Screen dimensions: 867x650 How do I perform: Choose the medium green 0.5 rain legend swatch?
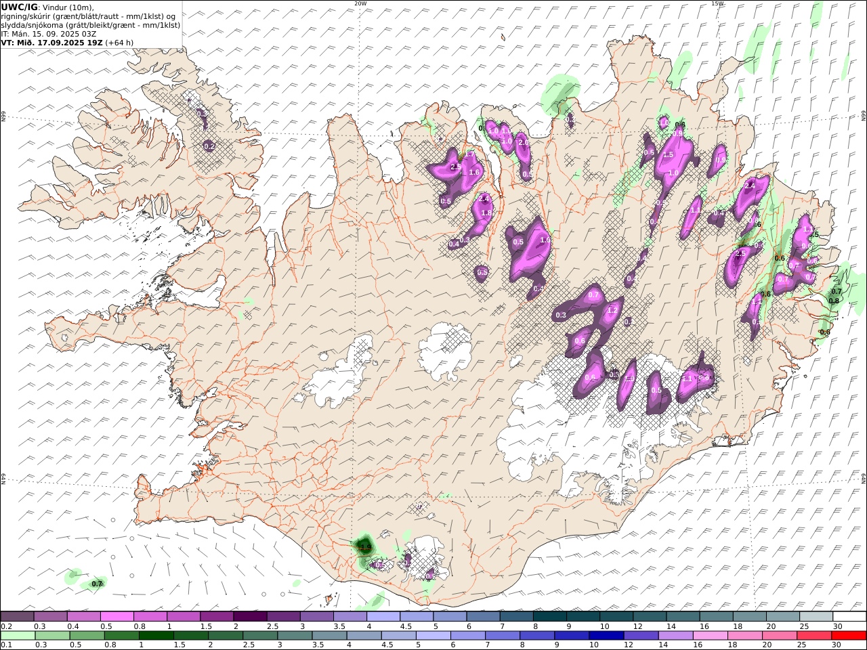(87, 636)
